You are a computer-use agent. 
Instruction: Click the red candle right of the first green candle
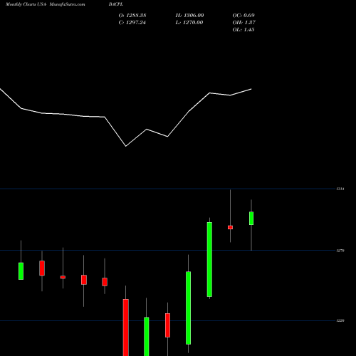point(42,268)
